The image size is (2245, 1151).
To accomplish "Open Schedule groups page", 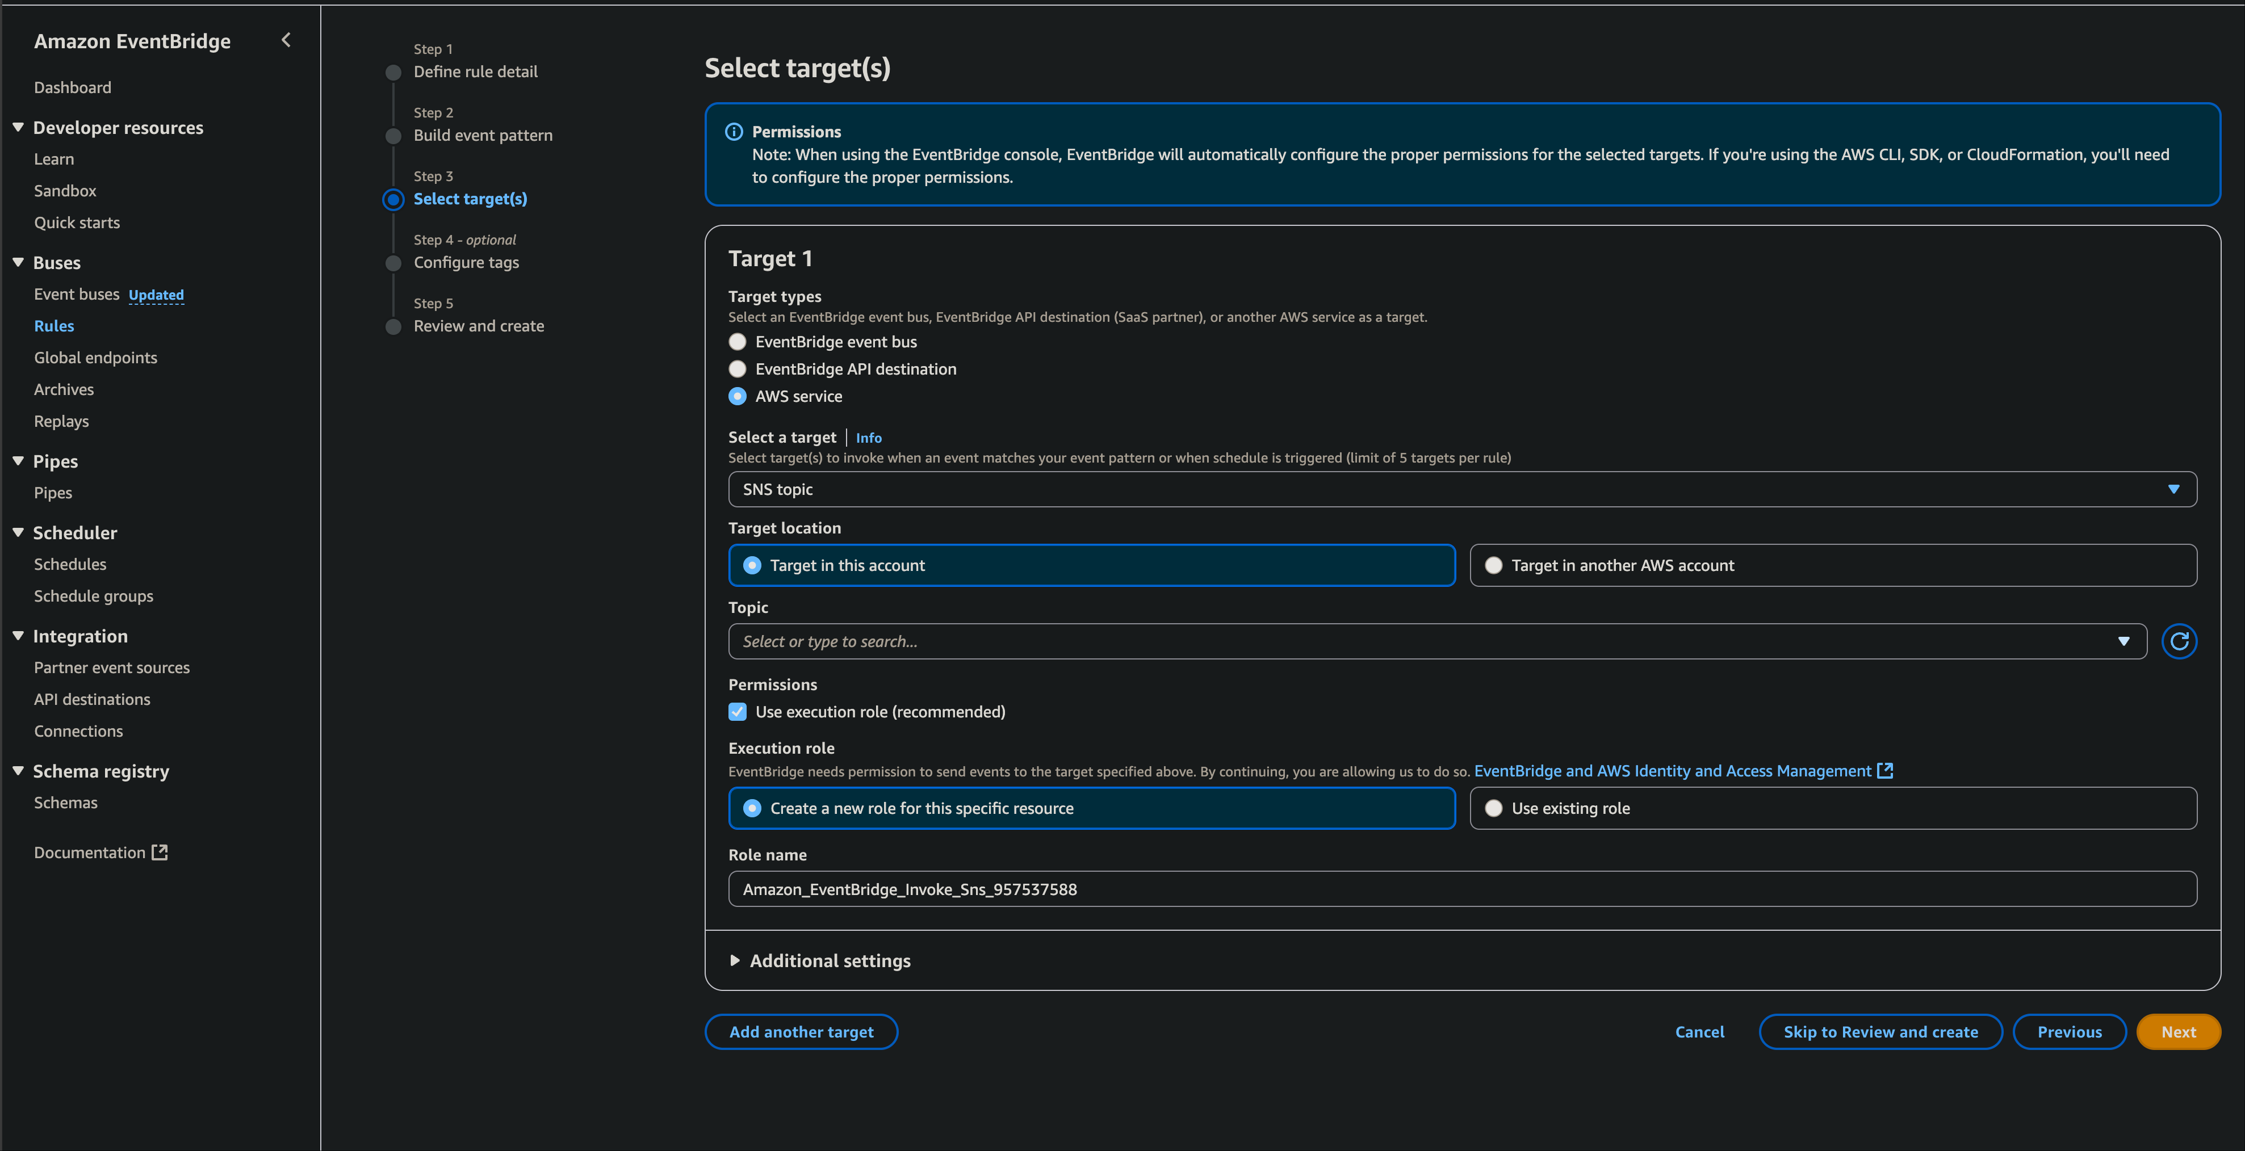I will pyautogui.click(x=93, y=596).
